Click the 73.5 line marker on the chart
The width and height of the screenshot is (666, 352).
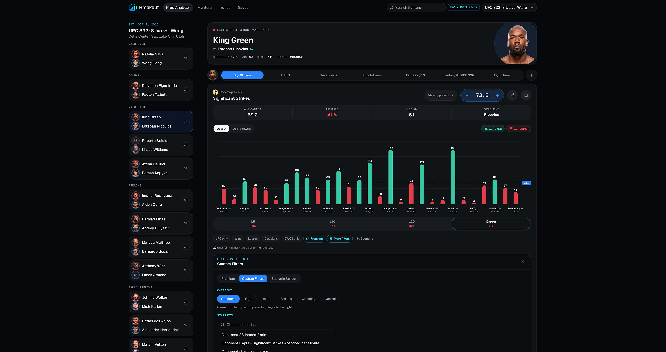point(527,183)
